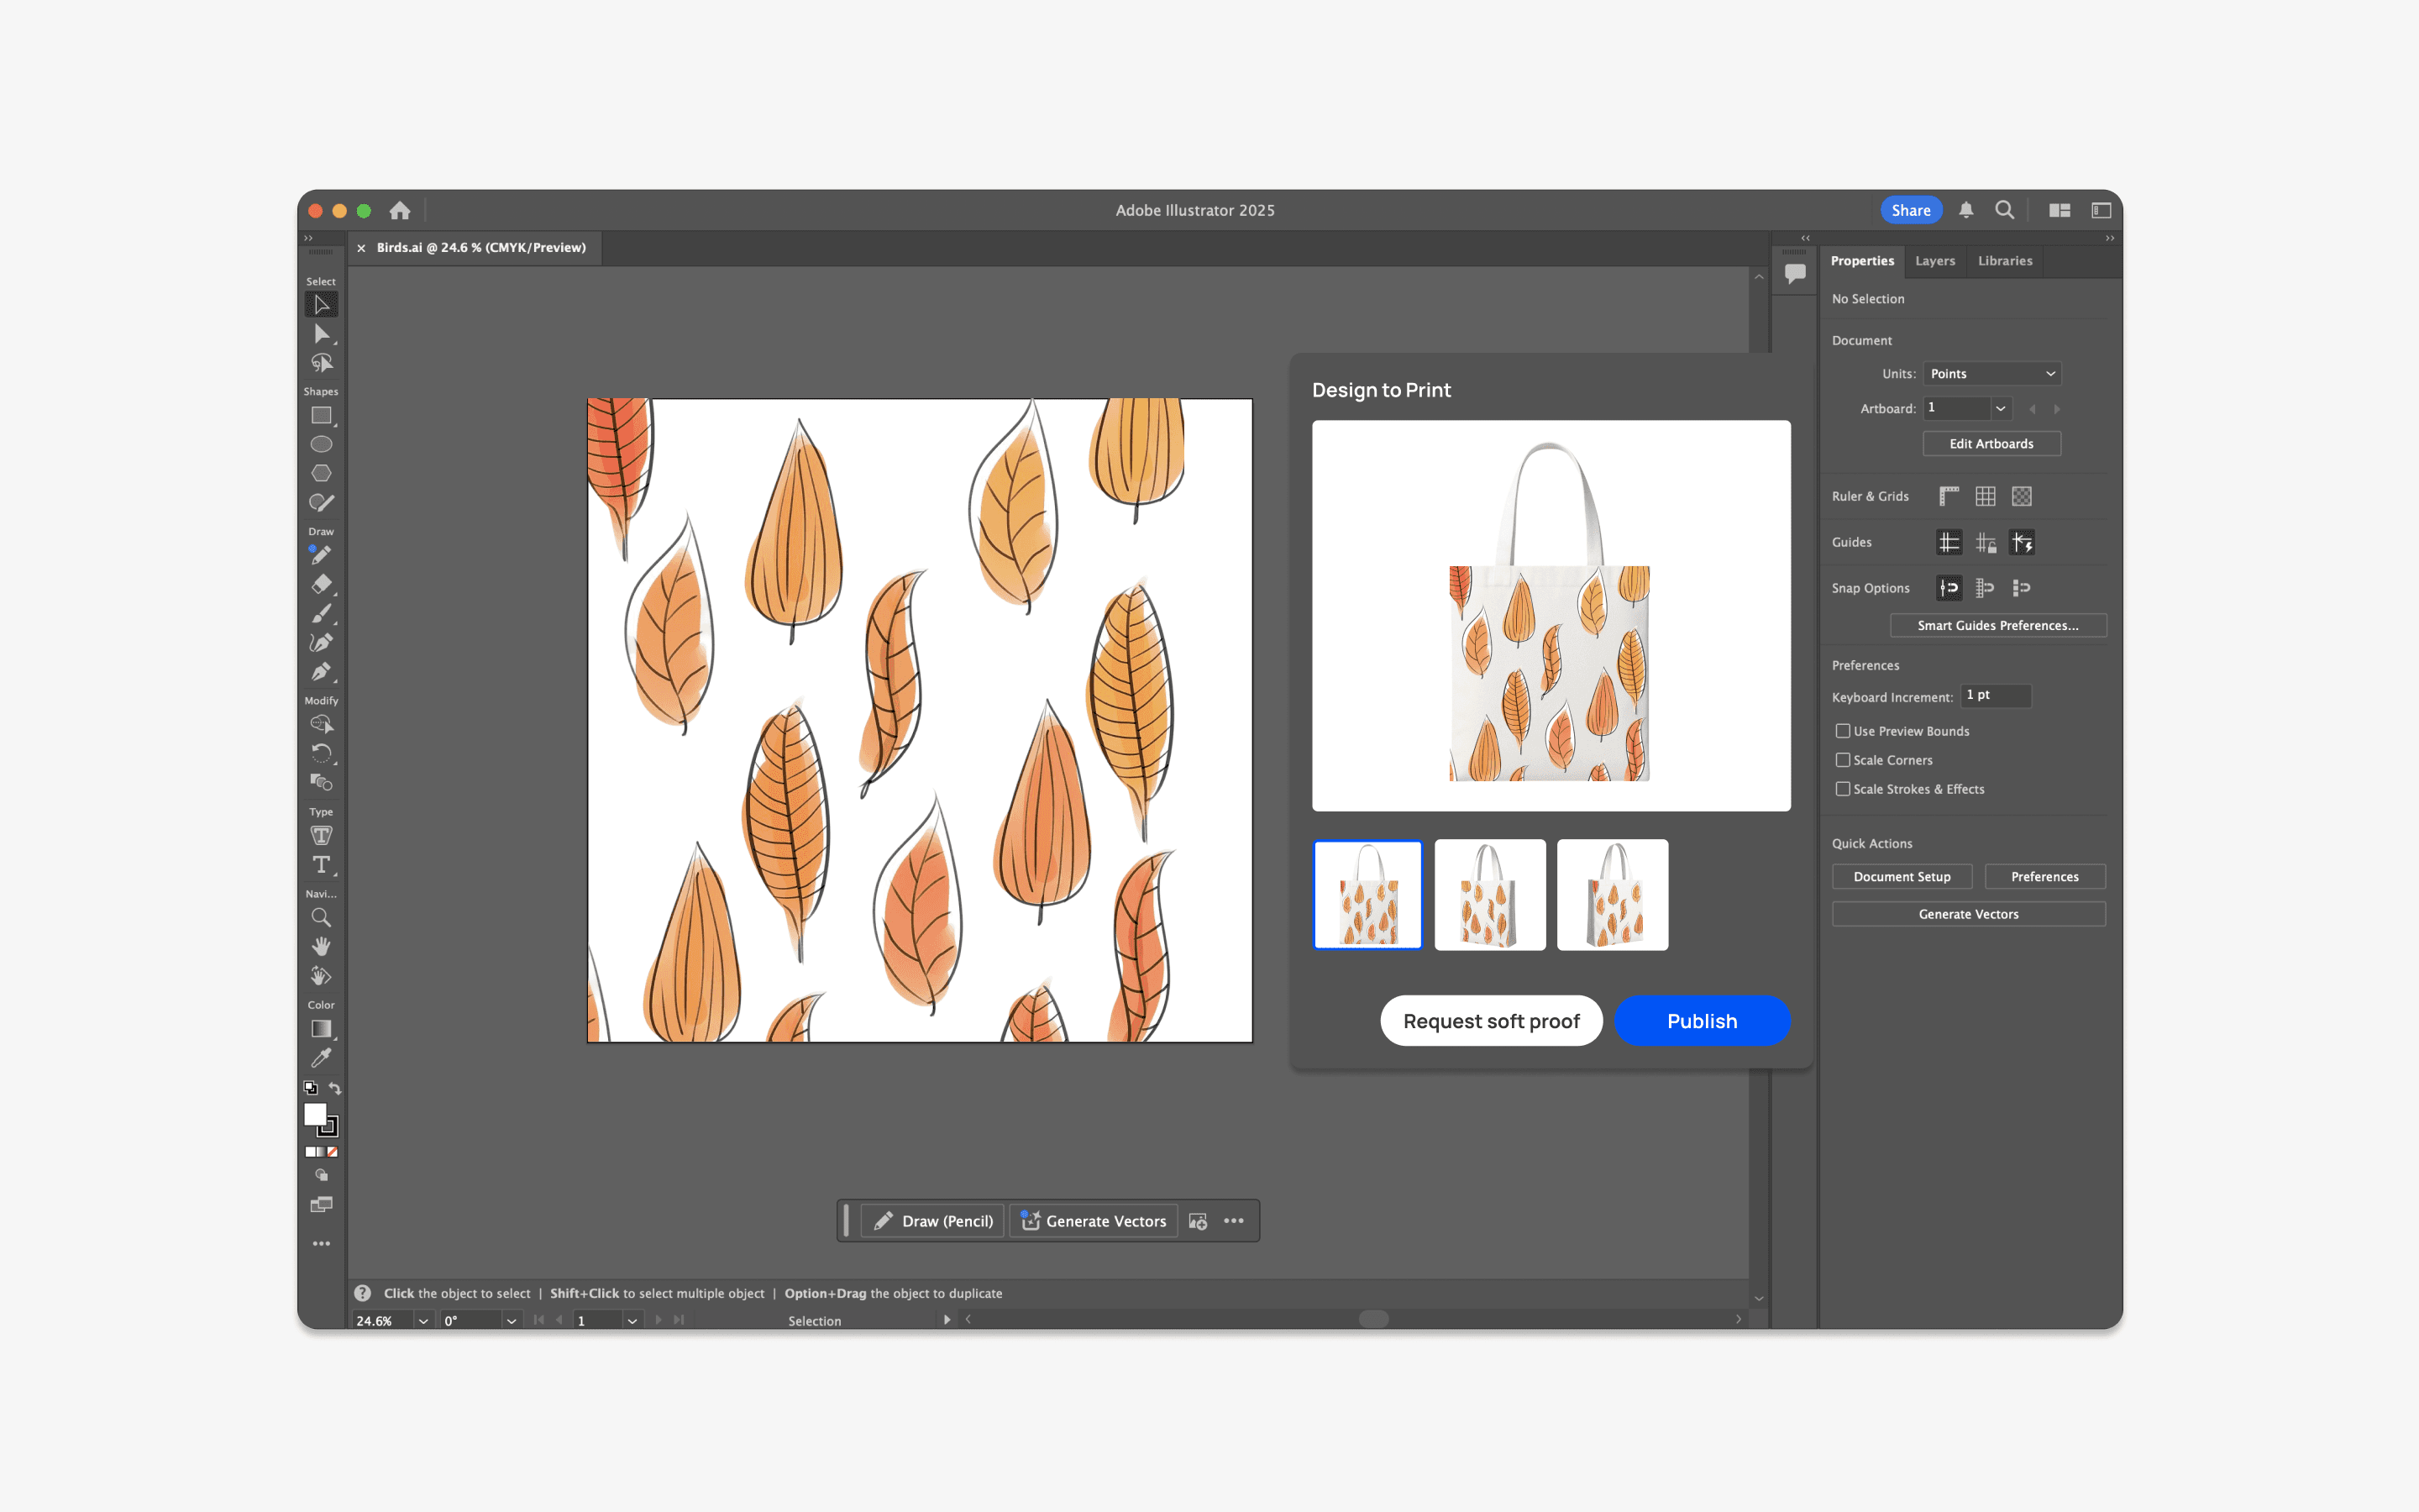This screenshot has width=2419, height=1512.
Task: Open the zoom level dropdown
Action: coord(422,1321)
